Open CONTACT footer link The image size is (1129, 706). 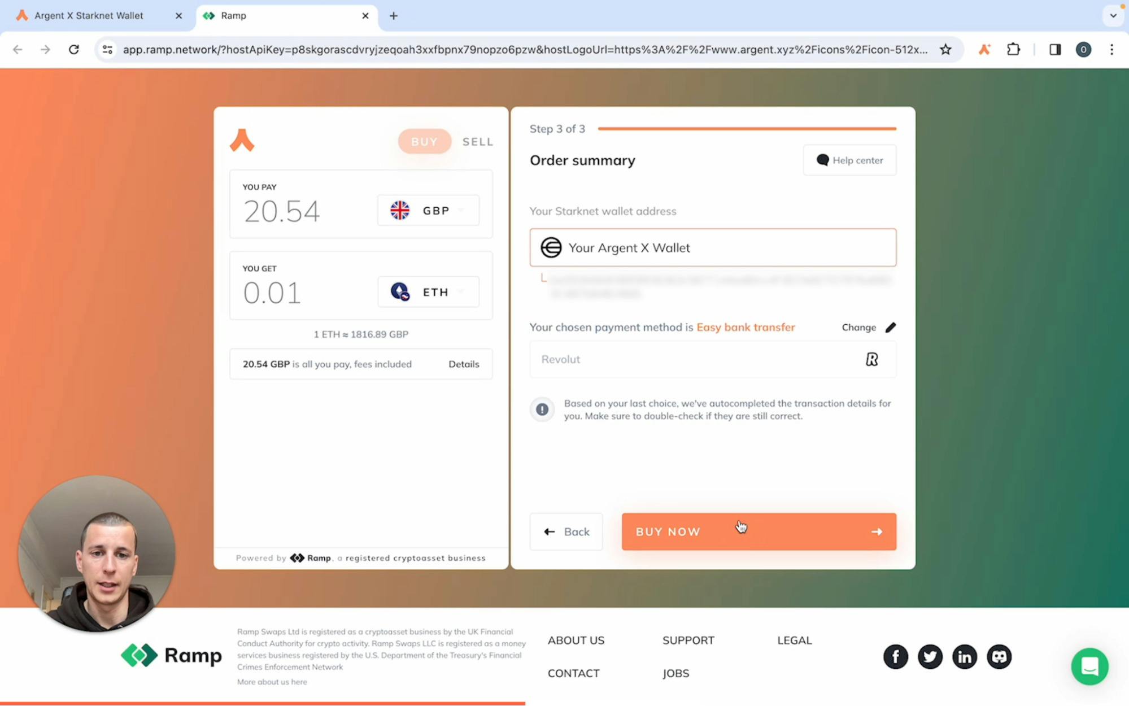pyautogui.click(x=573, y=673)
